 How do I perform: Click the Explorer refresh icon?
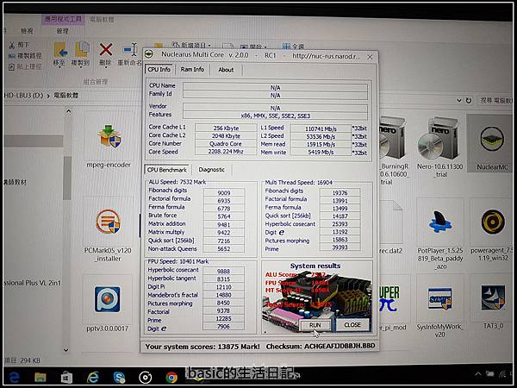tap(469, 100)
